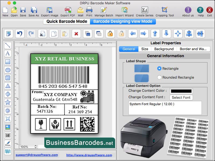Viewport: 215px width, 161px height.
Task: Select the XYZ RETAIL BUSINESS header text
Action: point(64,59)
